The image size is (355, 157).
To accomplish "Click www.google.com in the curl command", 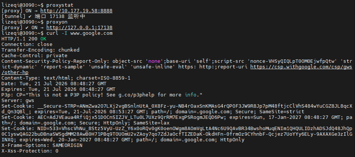I will pyautogui.click(x=91, y=33).
